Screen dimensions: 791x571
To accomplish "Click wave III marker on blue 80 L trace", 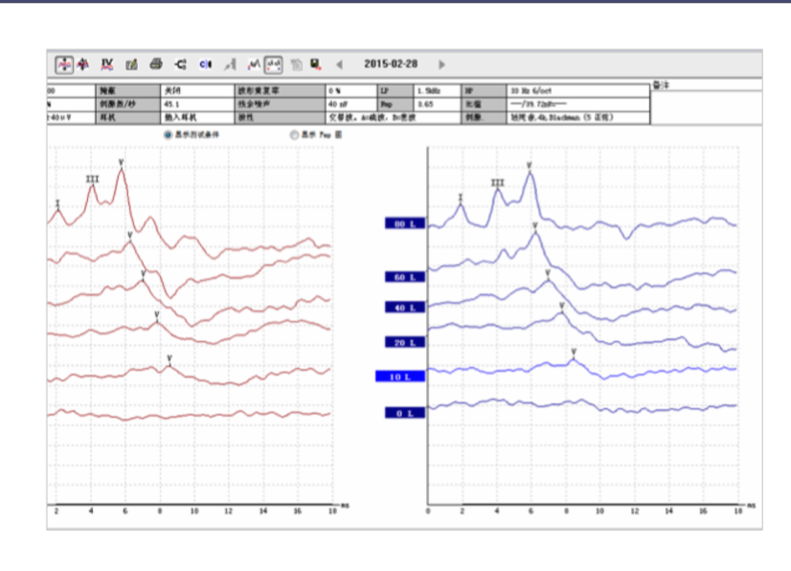I will pyautogui.click(x=497, y=183).
